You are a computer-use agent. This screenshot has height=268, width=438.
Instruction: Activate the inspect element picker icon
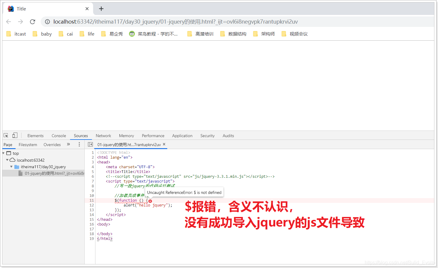tap(6, 135)
